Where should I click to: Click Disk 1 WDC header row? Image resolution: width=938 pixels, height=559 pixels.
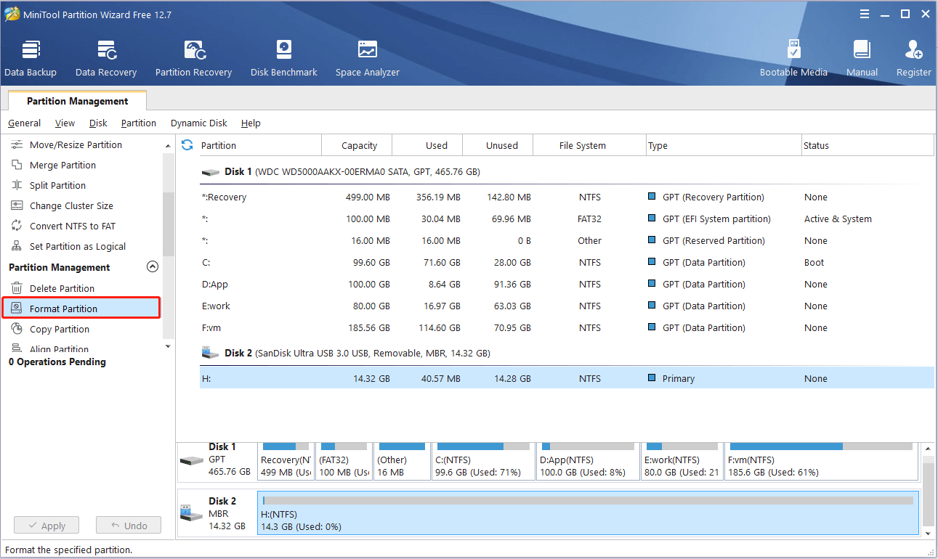[x=567, y=172]
